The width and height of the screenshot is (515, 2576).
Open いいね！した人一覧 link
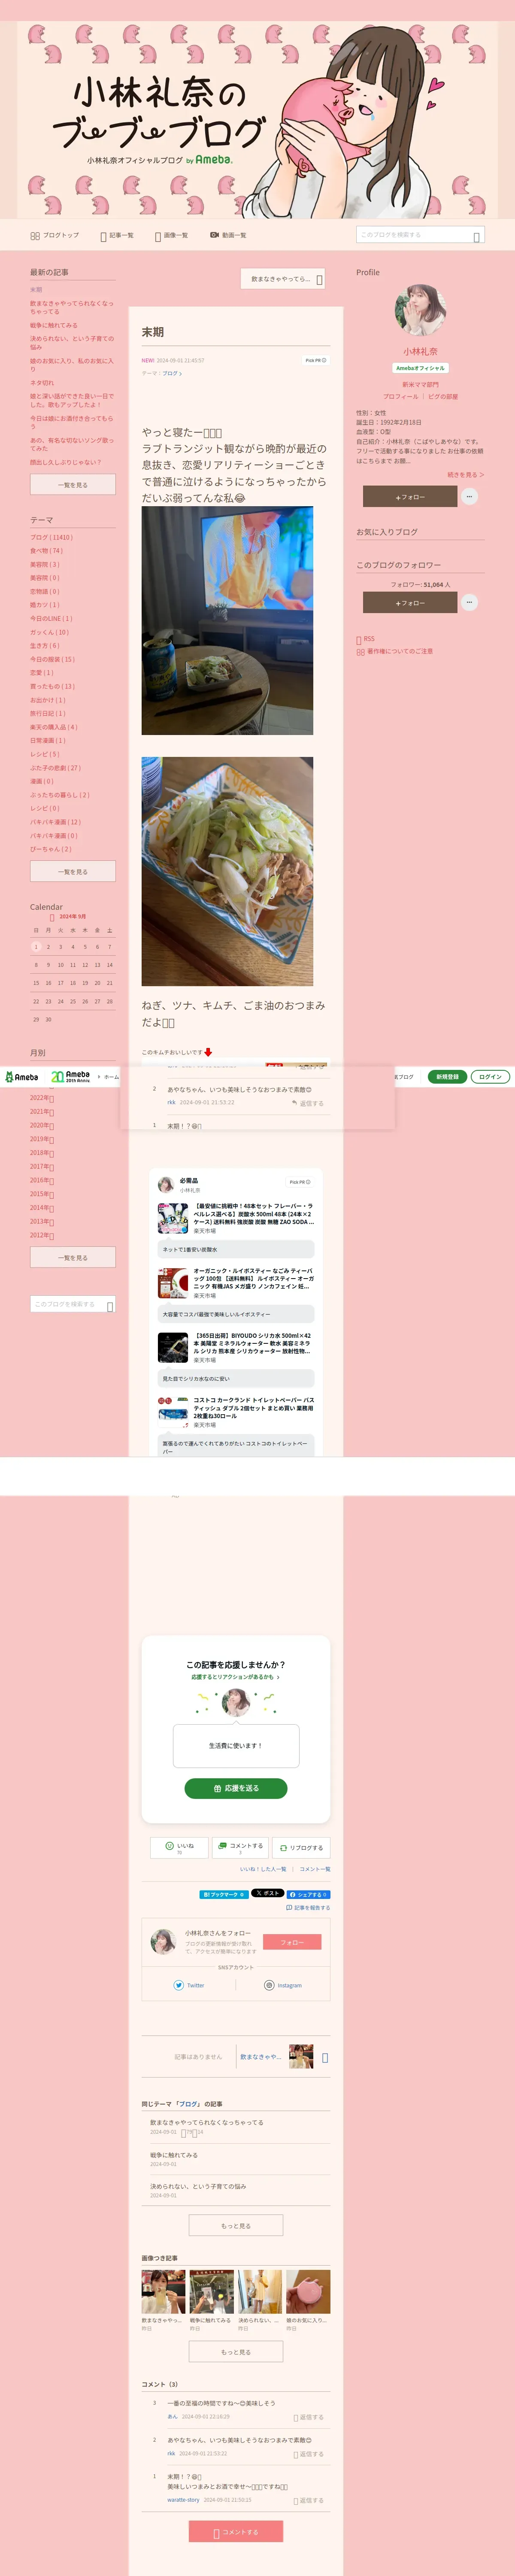(263, 1869)
